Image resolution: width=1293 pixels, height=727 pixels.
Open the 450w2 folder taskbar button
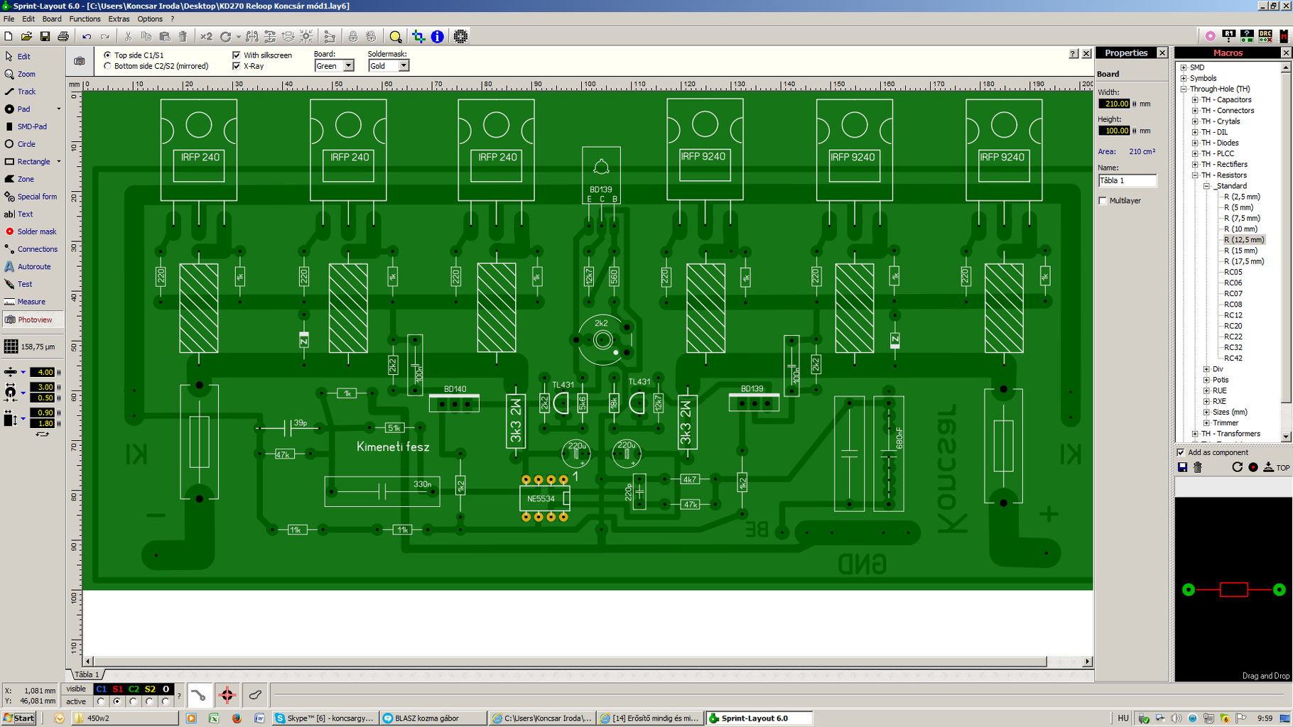124,718
